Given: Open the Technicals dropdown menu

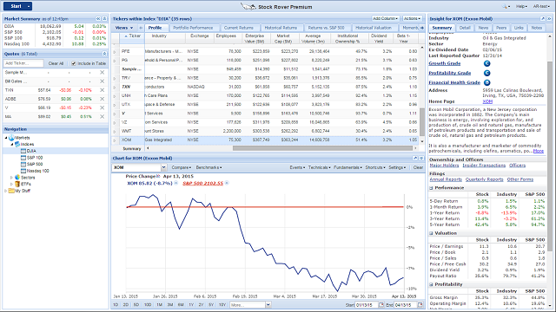Looking at the screenshot, I should pyautogui.click(x=319, y=167).
